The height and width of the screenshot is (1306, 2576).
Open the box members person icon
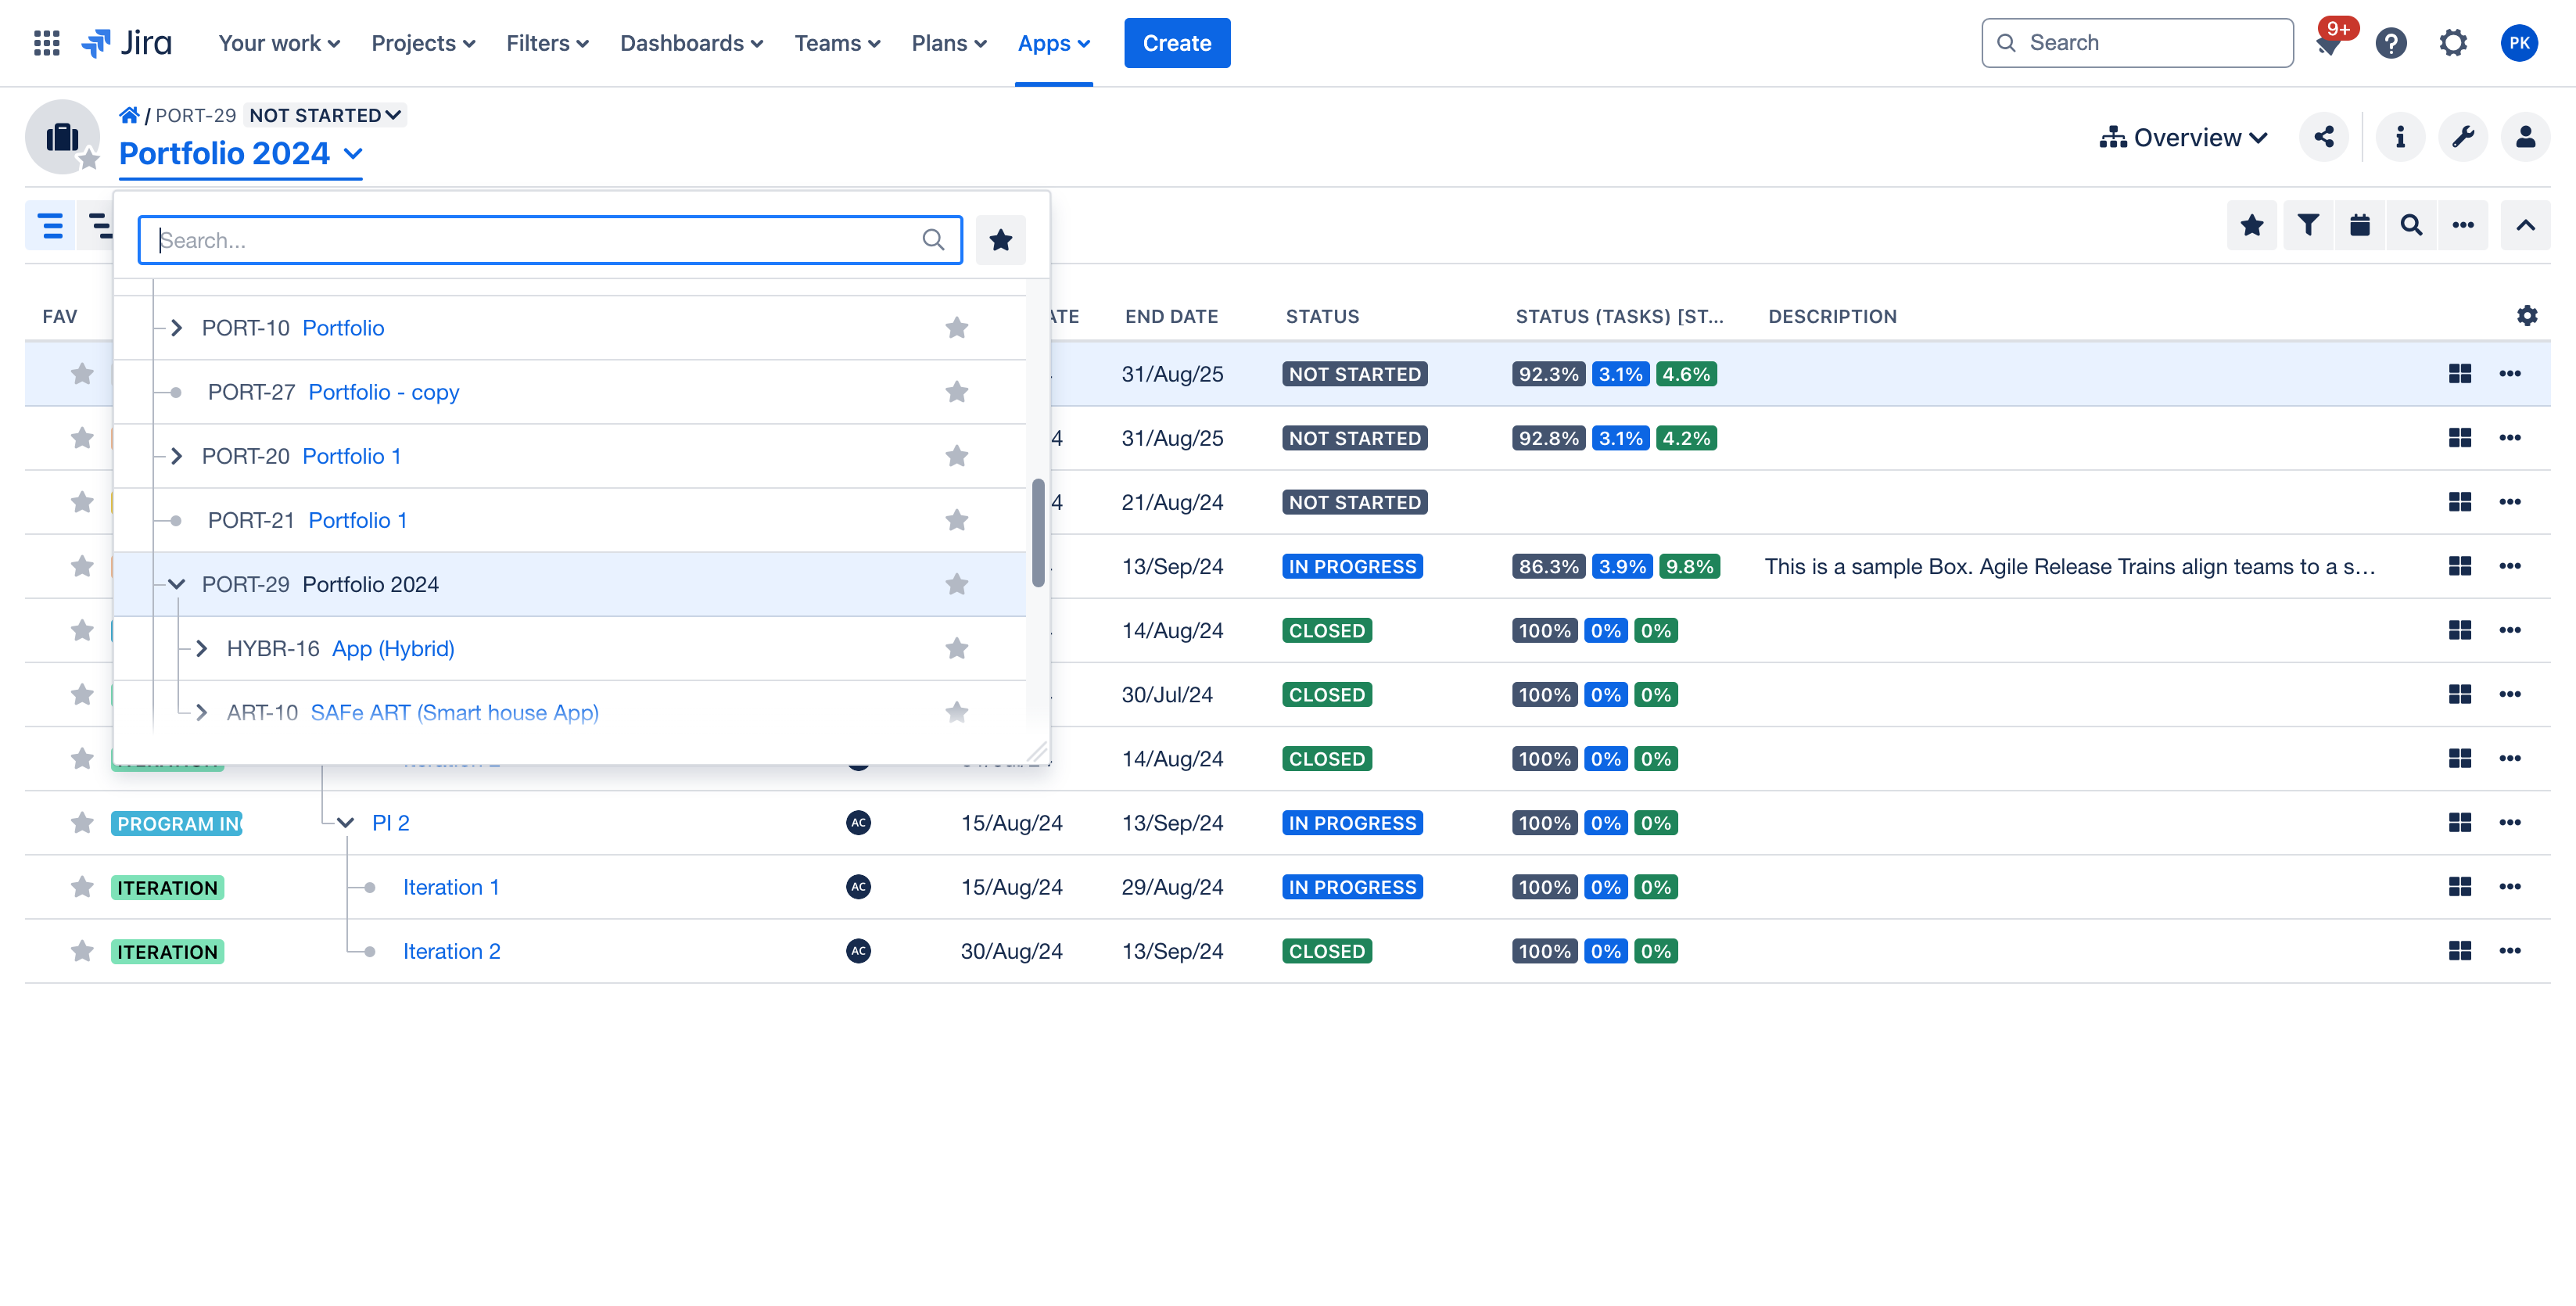(x=2525, y=137)
